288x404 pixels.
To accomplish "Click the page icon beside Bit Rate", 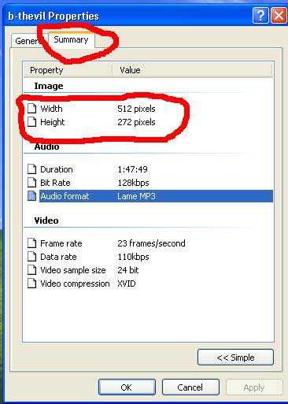I will [x=32, y=183].
